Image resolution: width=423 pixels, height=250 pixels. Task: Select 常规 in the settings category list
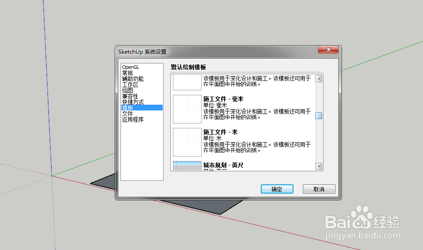point(127,73)
